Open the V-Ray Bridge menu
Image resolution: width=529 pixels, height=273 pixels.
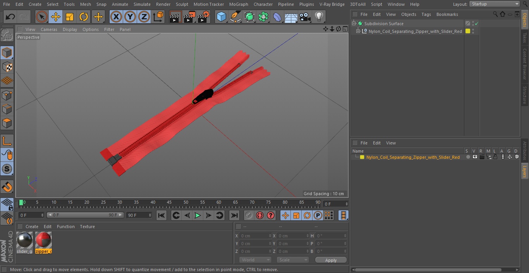pyautogui.click(x=332, y=4)
